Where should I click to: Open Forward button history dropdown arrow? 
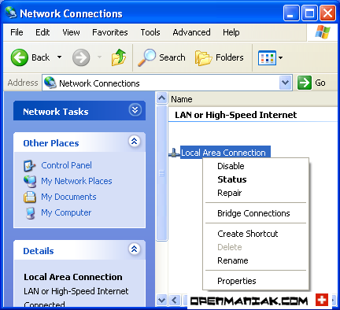coord(99,57)
